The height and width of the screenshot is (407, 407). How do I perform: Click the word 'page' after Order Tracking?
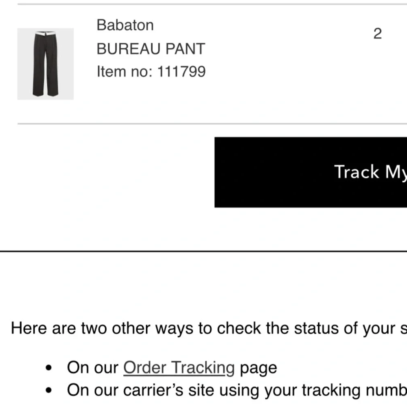[x=258, y=368]
